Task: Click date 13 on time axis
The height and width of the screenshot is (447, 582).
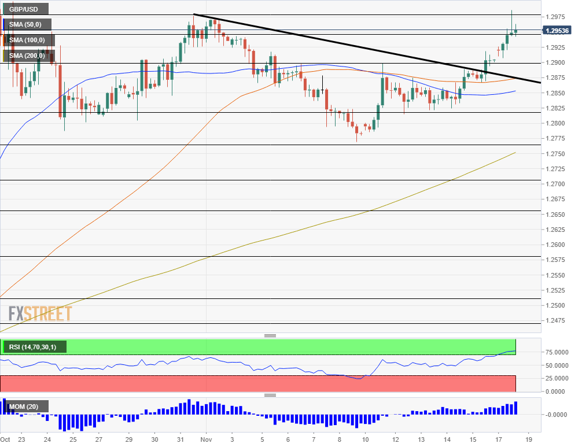Action: tap(421, 439)
